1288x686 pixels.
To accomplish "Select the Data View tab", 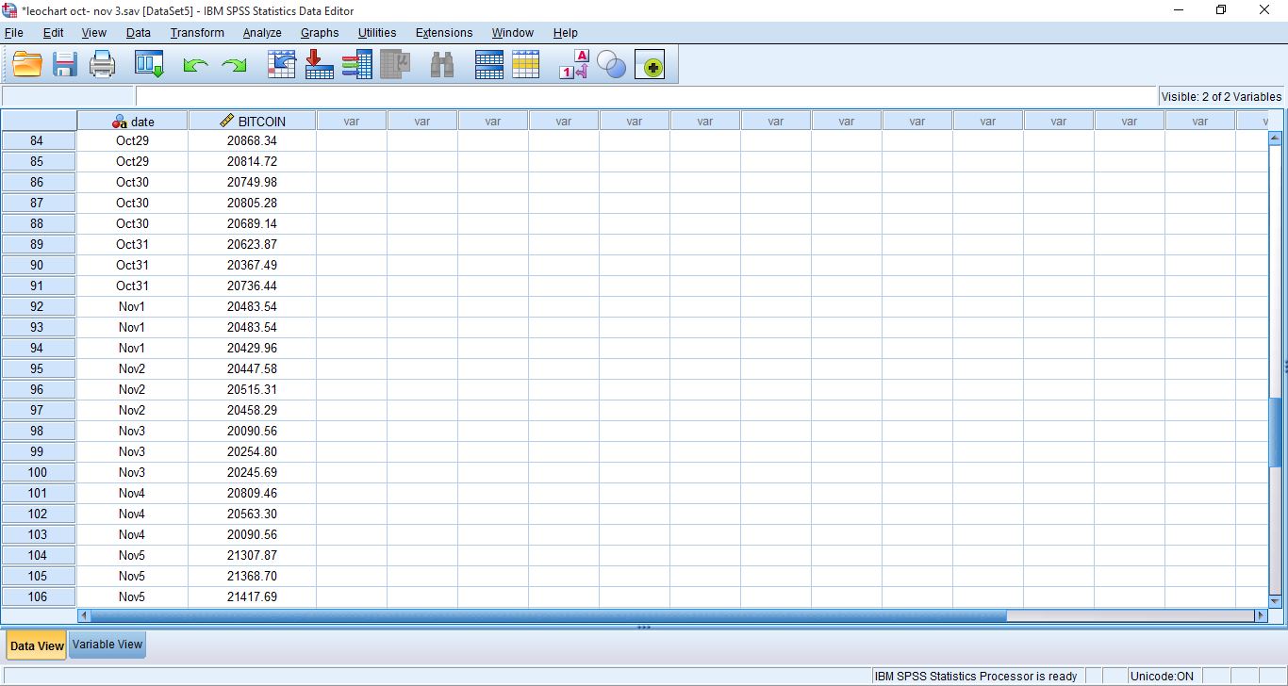I will (37, 645).
